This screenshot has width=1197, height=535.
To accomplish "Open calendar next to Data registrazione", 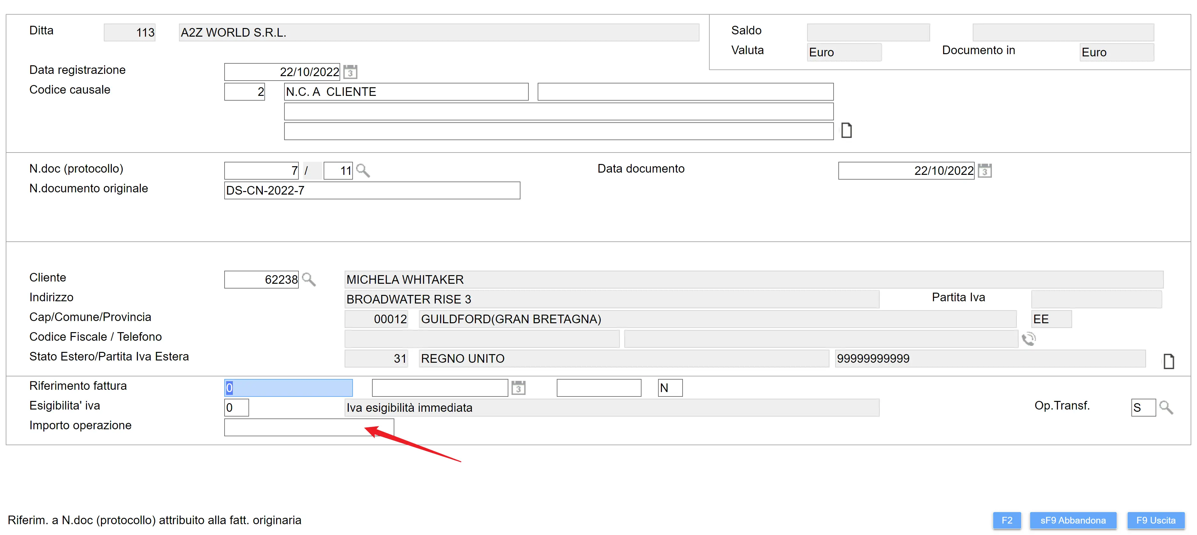I will click(350, 72).
